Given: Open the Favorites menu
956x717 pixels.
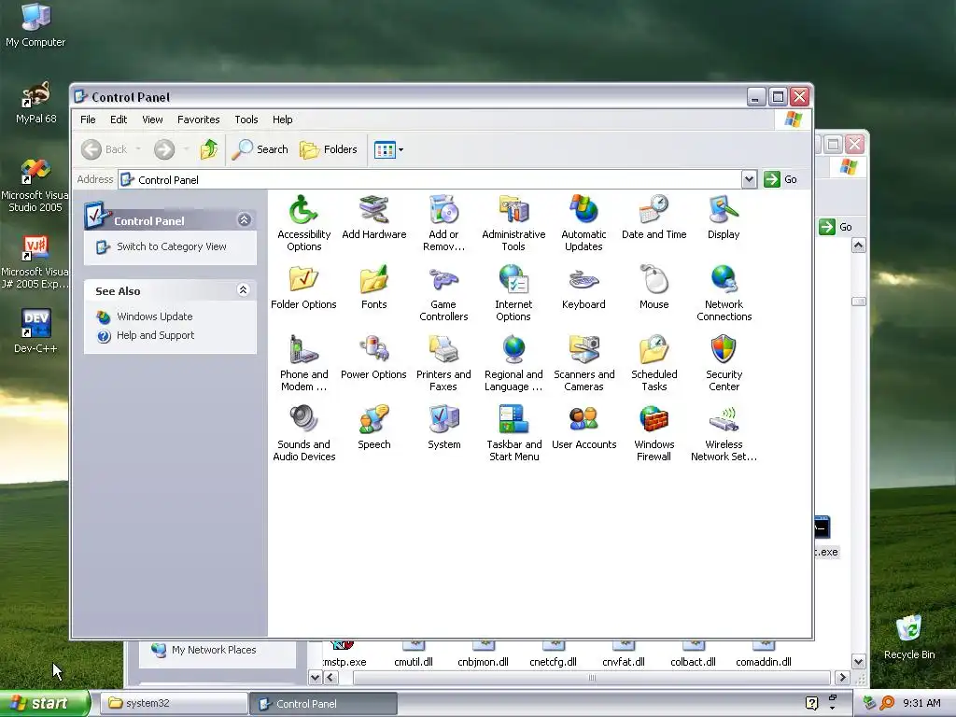Looking at the screenshot, I should pos(198,119).
